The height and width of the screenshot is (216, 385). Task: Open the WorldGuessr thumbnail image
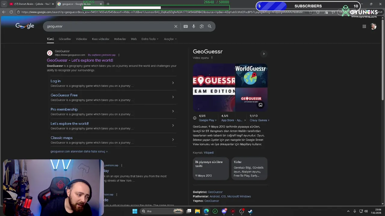tap(251, 75)
